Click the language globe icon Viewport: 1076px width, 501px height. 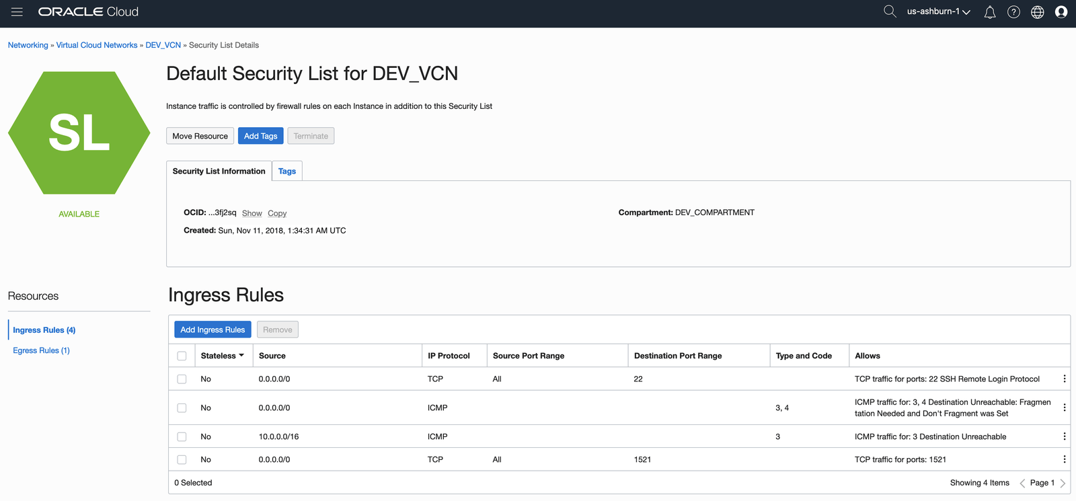coord(1038,12)
